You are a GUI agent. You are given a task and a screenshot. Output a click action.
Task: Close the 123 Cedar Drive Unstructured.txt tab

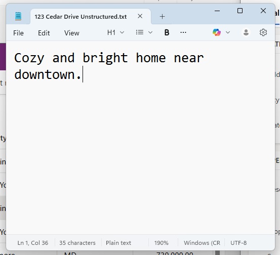click(140, 16)
